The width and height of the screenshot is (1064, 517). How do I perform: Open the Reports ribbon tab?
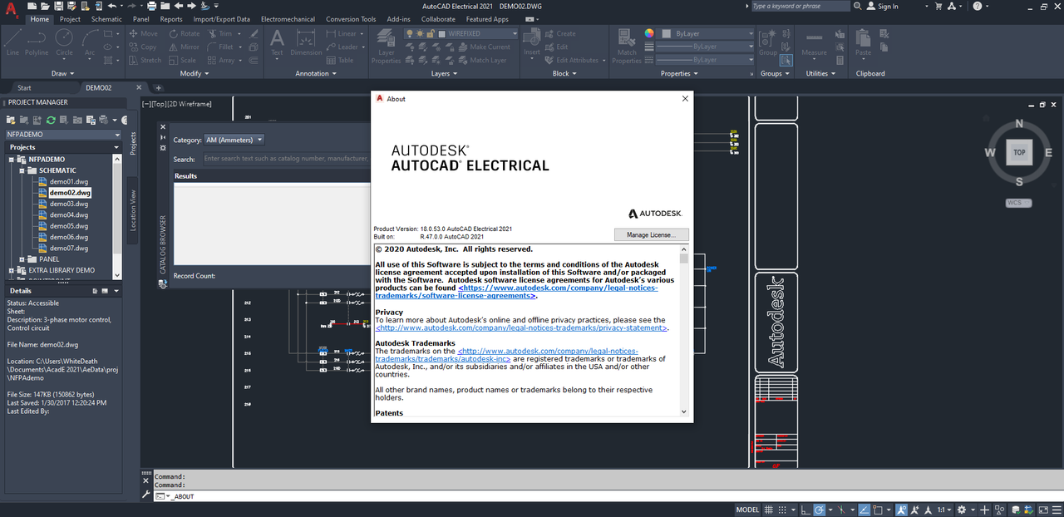(x=171, y=18)
